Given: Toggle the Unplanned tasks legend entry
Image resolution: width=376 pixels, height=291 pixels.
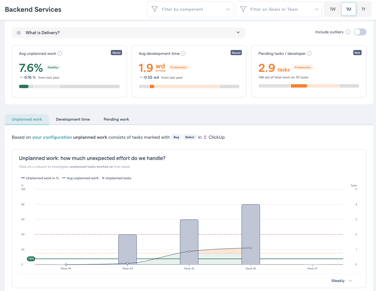Looking at the screenshot, I should (x=116, y=178).
